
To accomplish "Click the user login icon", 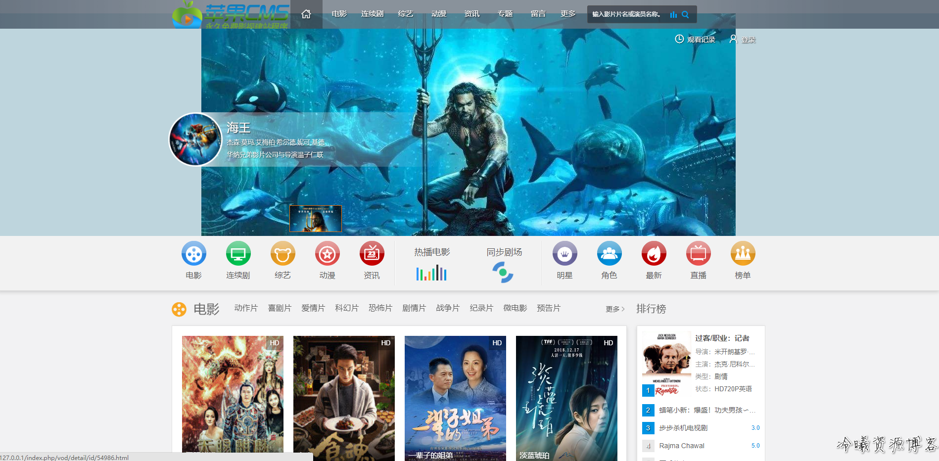I will pos(733,39).
